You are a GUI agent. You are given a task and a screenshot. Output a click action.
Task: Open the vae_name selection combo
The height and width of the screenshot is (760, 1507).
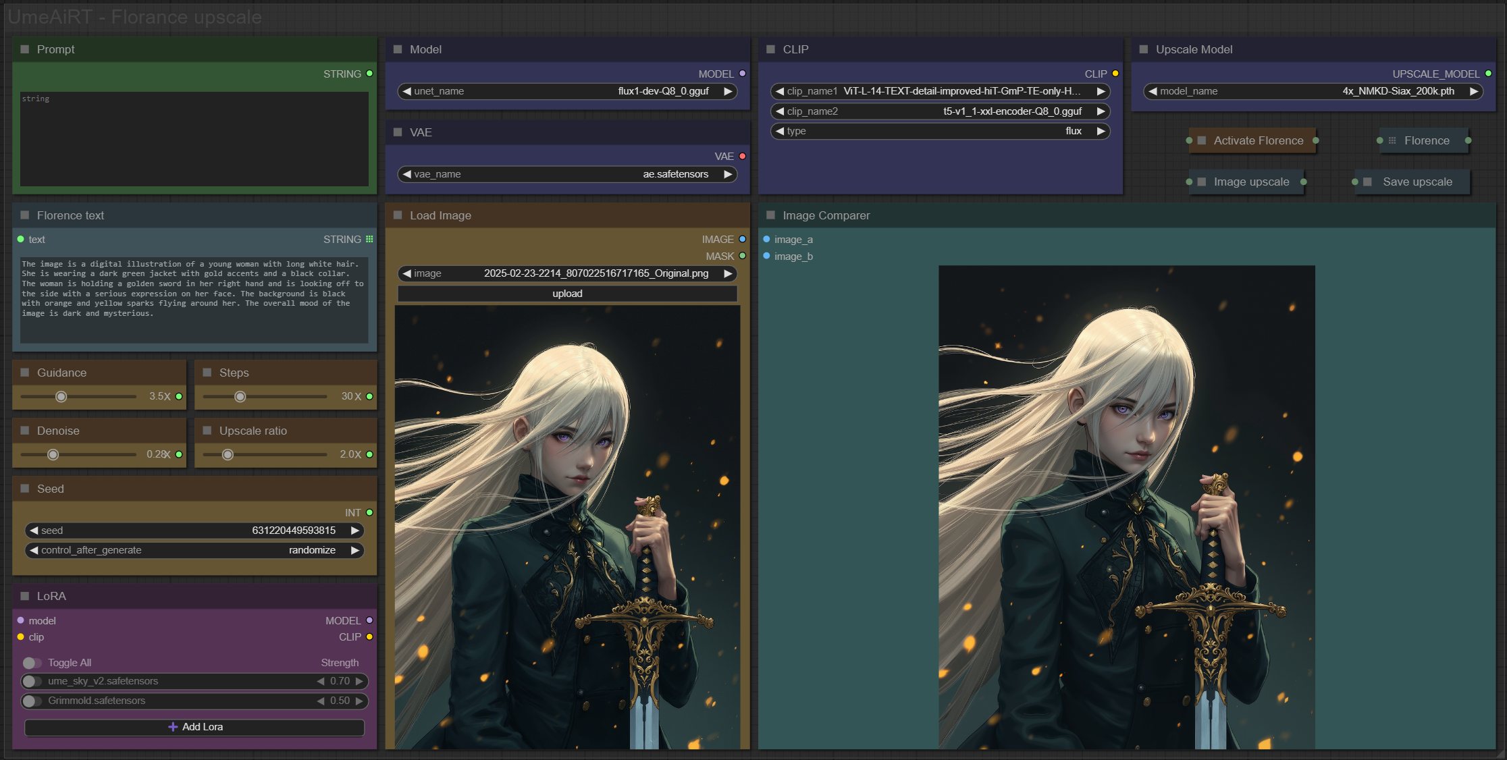click(x=567, y=174)
